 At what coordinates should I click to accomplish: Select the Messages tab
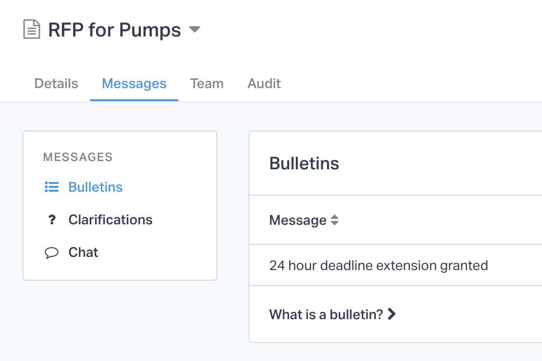click(134, 84)
